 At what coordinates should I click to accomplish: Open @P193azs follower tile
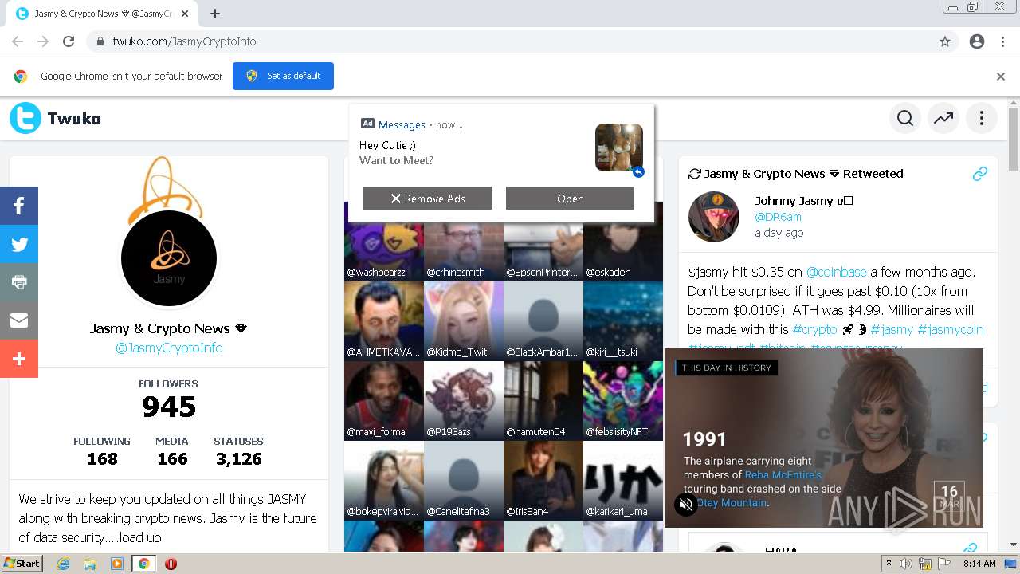click(x=464, y=401)
